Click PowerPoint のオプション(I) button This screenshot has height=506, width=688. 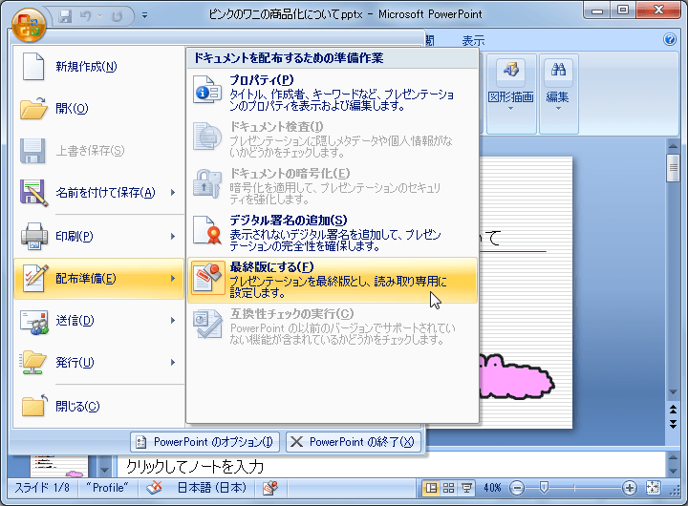coord(204,442)
